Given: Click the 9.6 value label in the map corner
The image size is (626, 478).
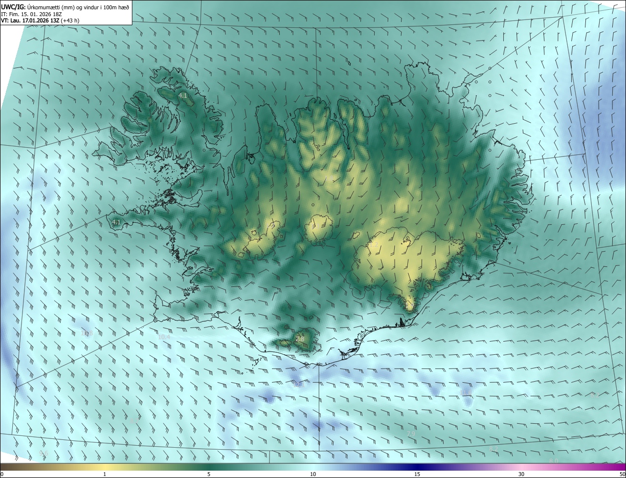Looking at the screenshot, I should coord(44,454).
